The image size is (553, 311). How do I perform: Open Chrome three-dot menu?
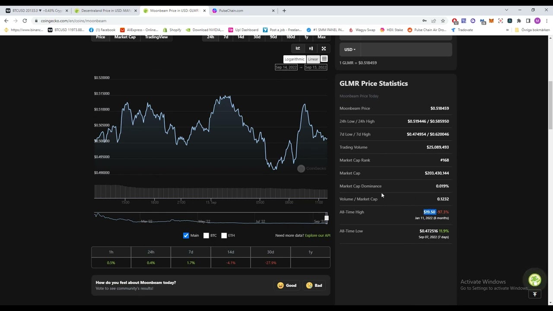(546, 21)
